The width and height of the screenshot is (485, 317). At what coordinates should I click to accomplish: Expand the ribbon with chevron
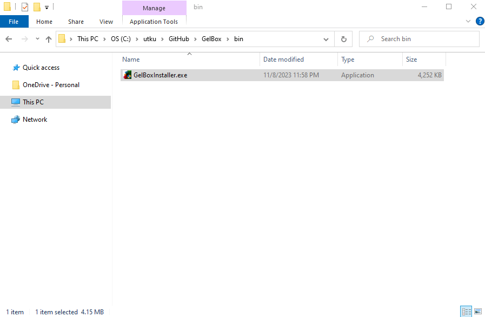(468, 21)
